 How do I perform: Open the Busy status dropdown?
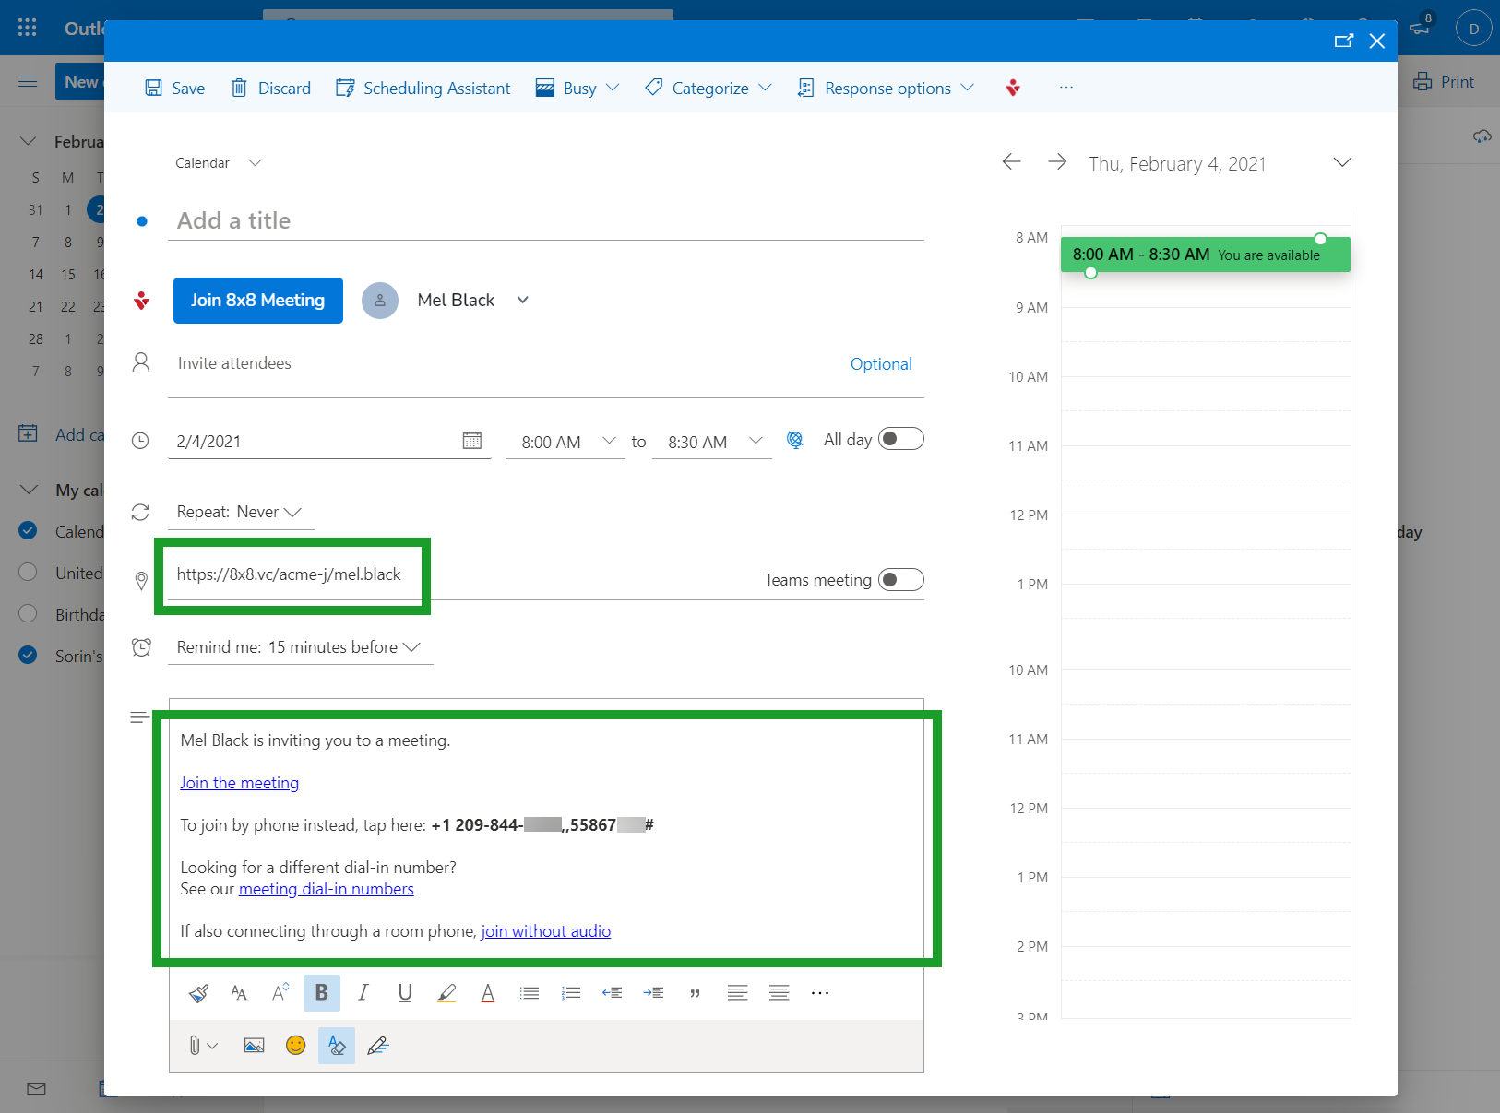[577, 88]
